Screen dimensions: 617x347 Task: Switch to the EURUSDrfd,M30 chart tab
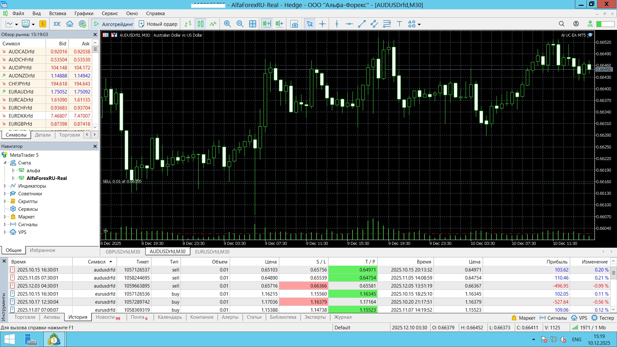212,252
